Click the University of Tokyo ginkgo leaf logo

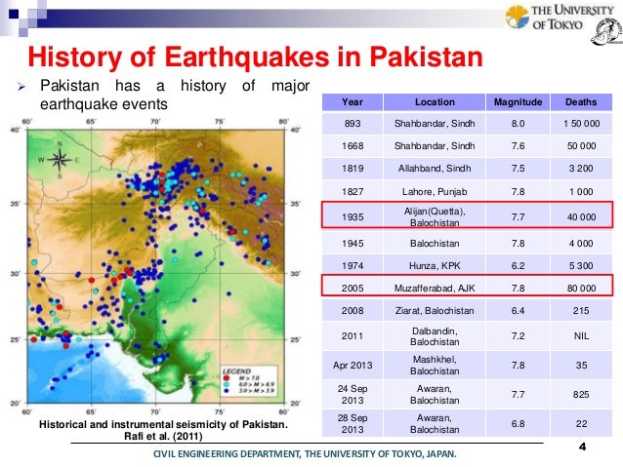pos(517,17)
